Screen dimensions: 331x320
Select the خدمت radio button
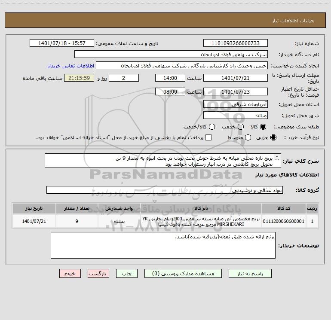pyautogui.click(x=241, y=127)
